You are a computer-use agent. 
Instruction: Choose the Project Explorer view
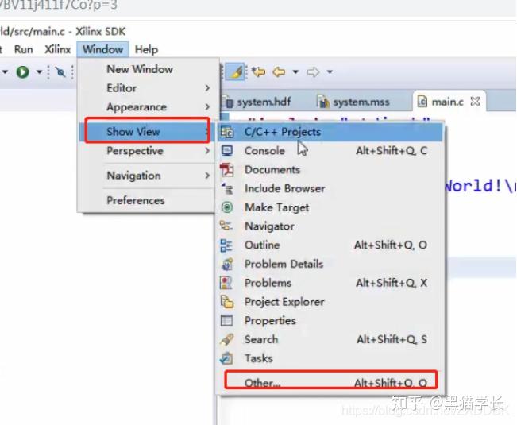[330, 302]
